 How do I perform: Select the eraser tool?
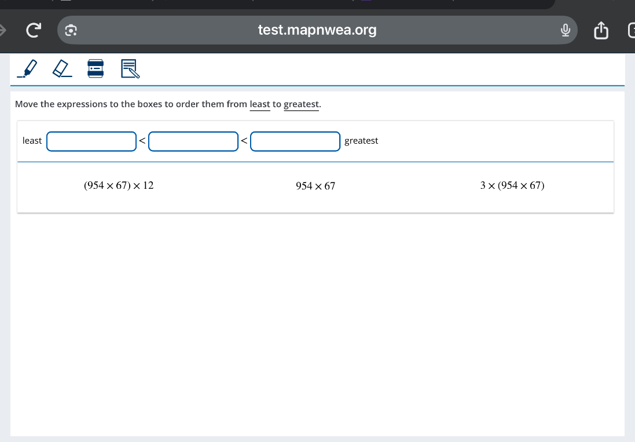[62, 68]
